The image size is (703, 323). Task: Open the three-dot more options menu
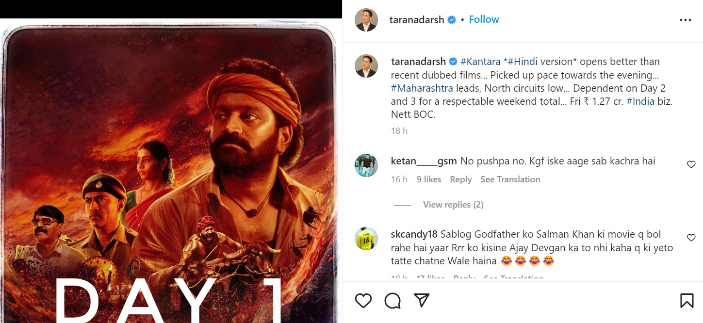685,20
